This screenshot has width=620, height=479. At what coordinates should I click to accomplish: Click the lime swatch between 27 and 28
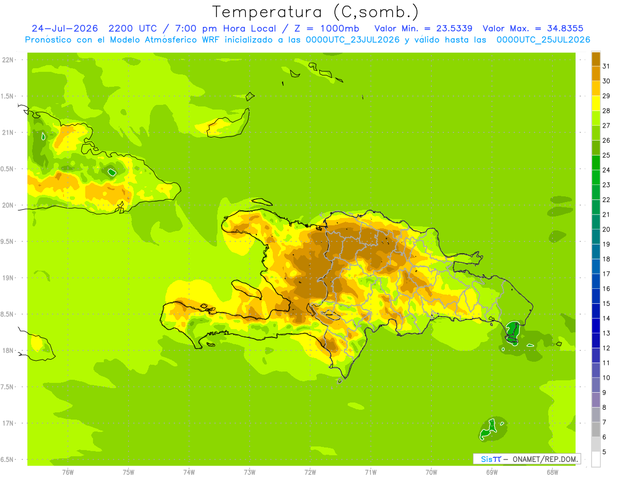(x=596, y=118)
